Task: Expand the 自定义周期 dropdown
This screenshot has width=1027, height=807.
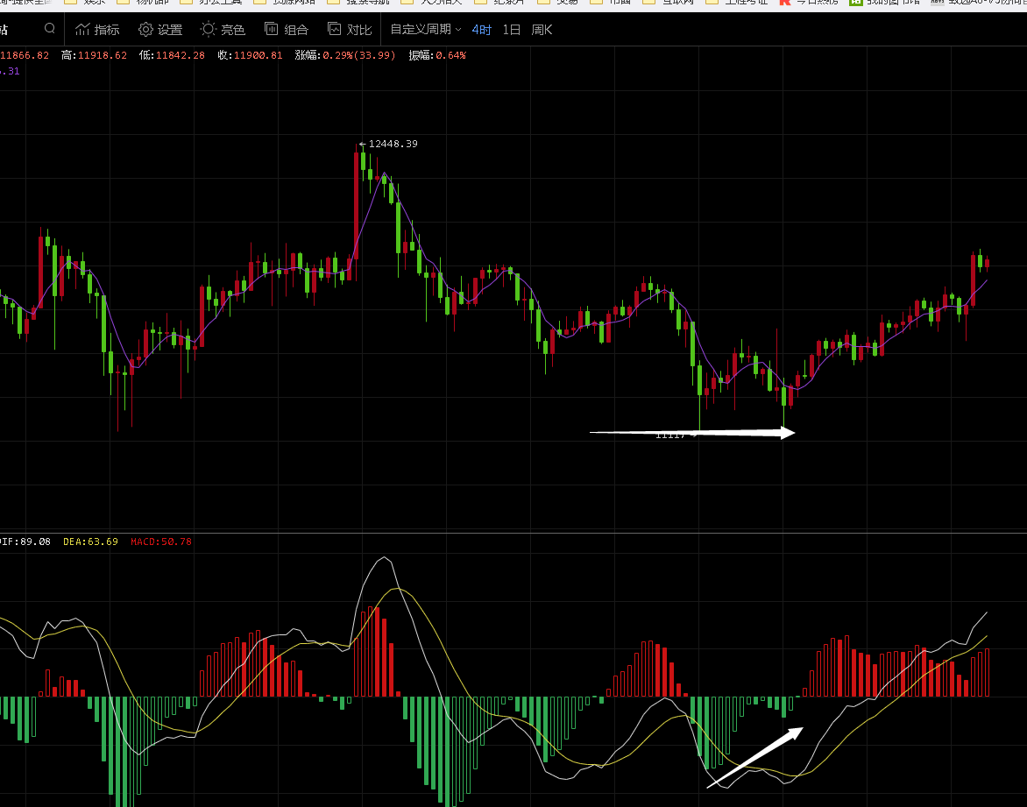Action: tap(425, 30)
